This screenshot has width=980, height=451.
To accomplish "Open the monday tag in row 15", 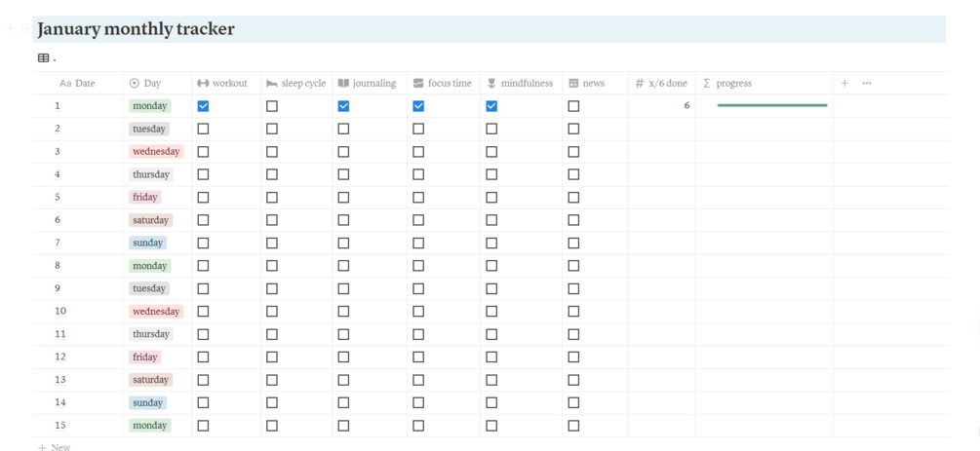I will click(x=150, y=426).
